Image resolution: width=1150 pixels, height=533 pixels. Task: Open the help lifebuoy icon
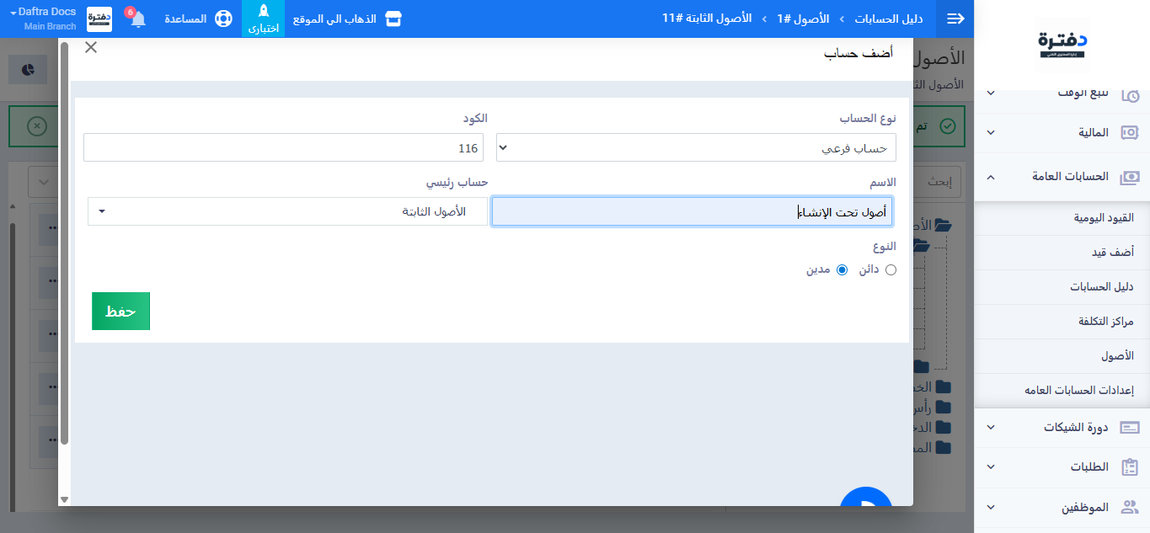coord(222,19)
